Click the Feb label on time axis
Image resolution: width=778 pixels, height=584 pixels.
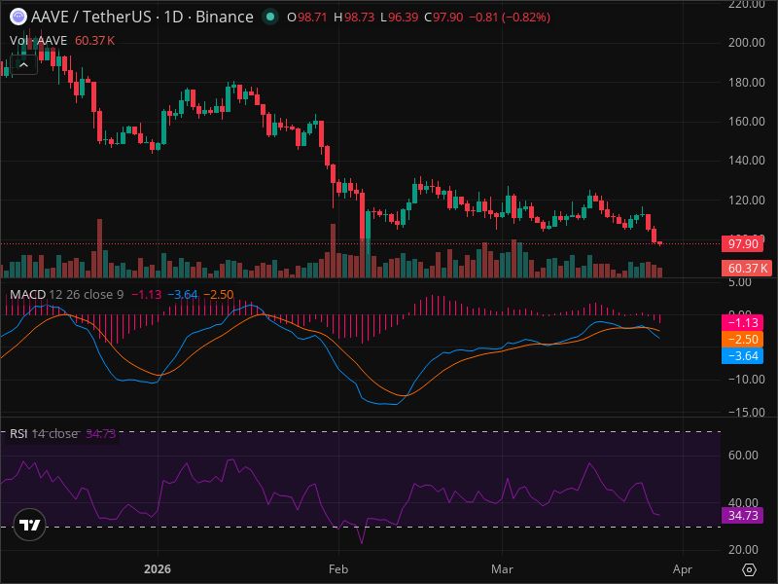[x=338, y=569]
